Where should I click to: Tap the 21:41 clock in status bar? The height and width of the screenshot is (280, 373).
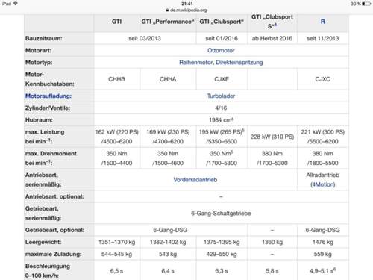coord(187,4)
